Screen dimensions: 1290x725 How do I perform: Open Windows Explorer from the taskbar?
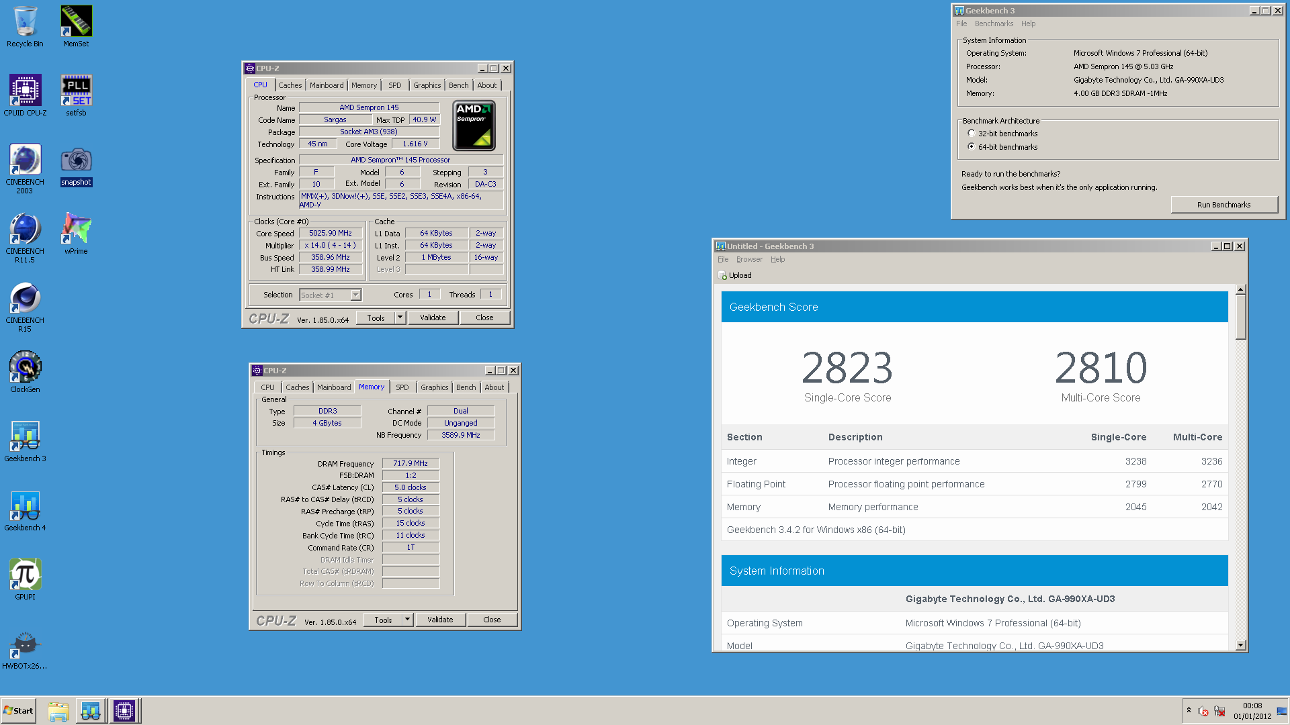click(58, 711)
